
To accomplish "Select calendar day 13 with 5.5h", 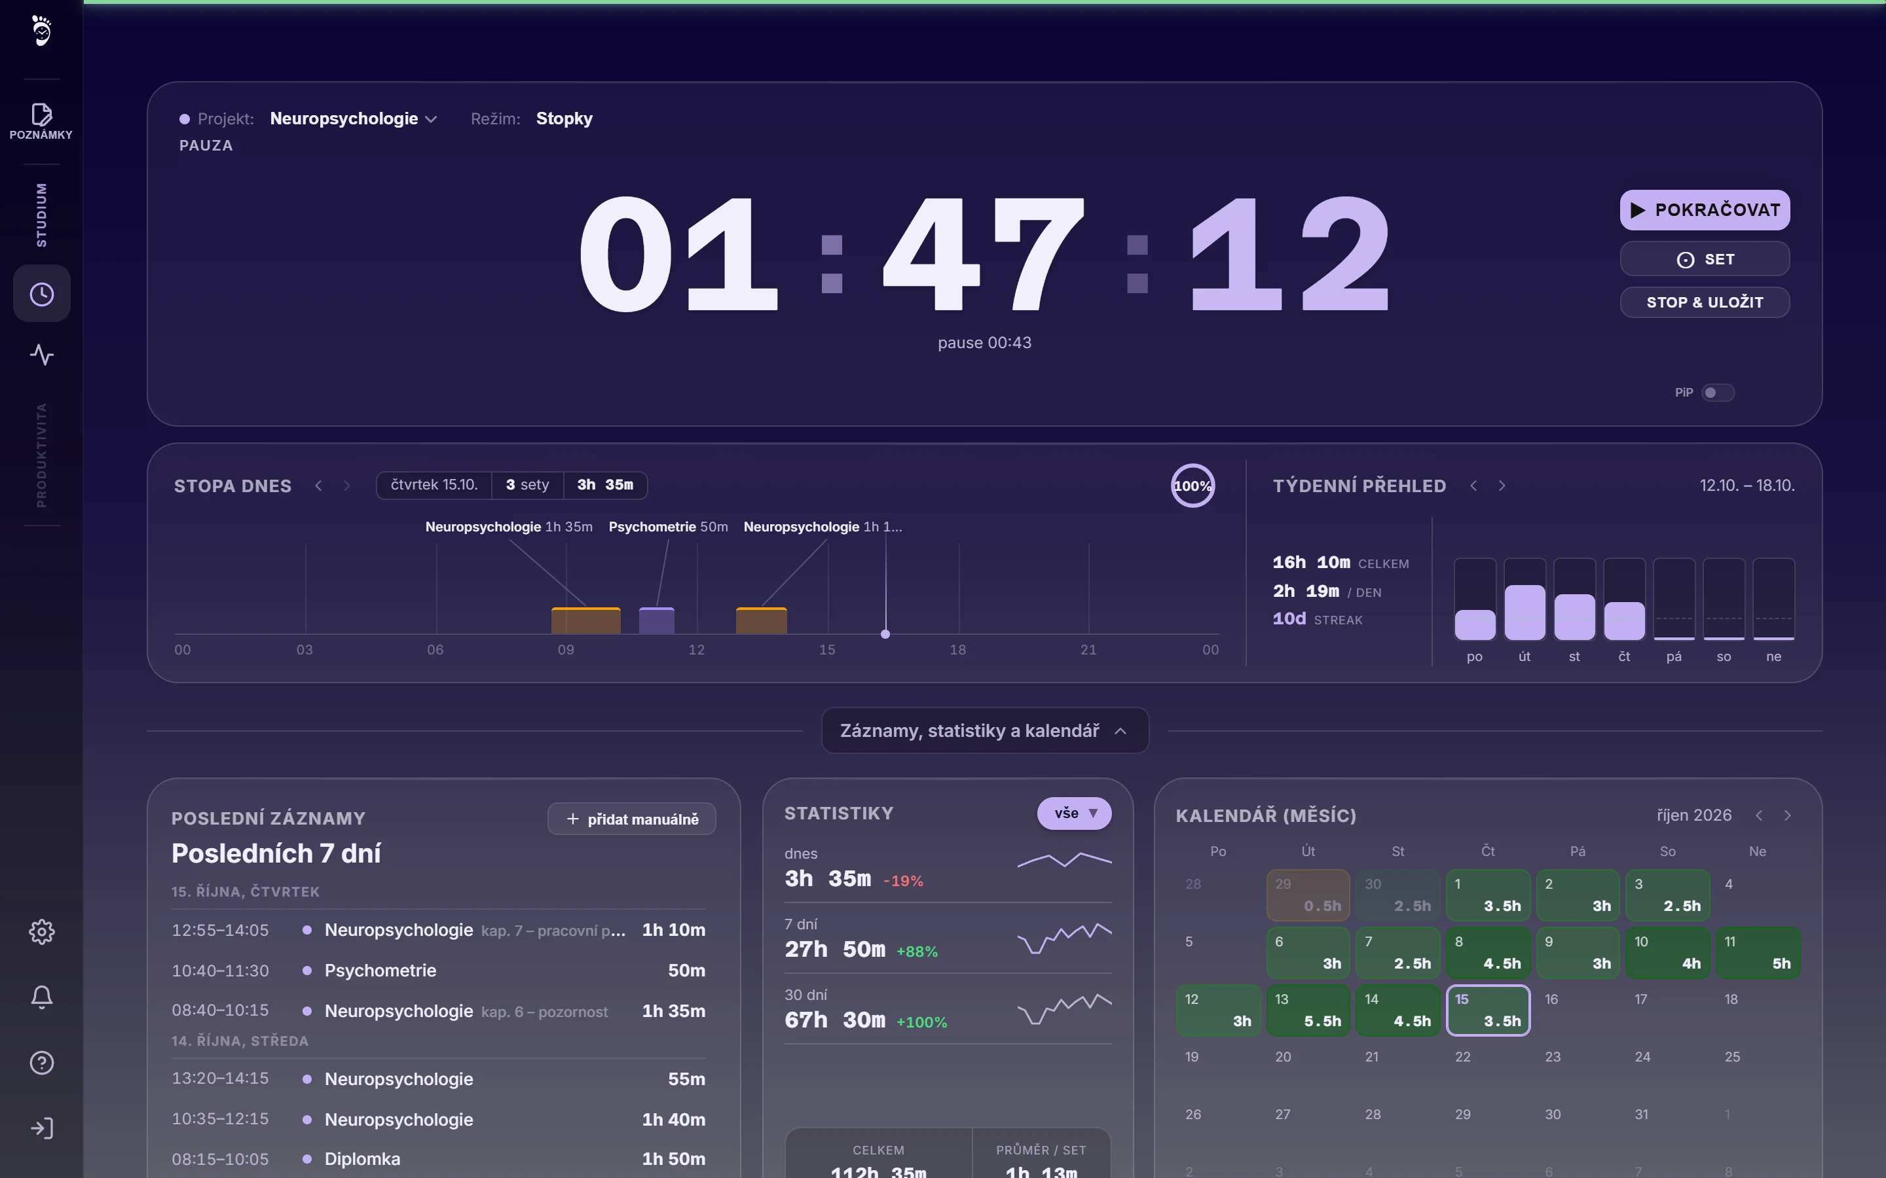I will point(1308,1010).
